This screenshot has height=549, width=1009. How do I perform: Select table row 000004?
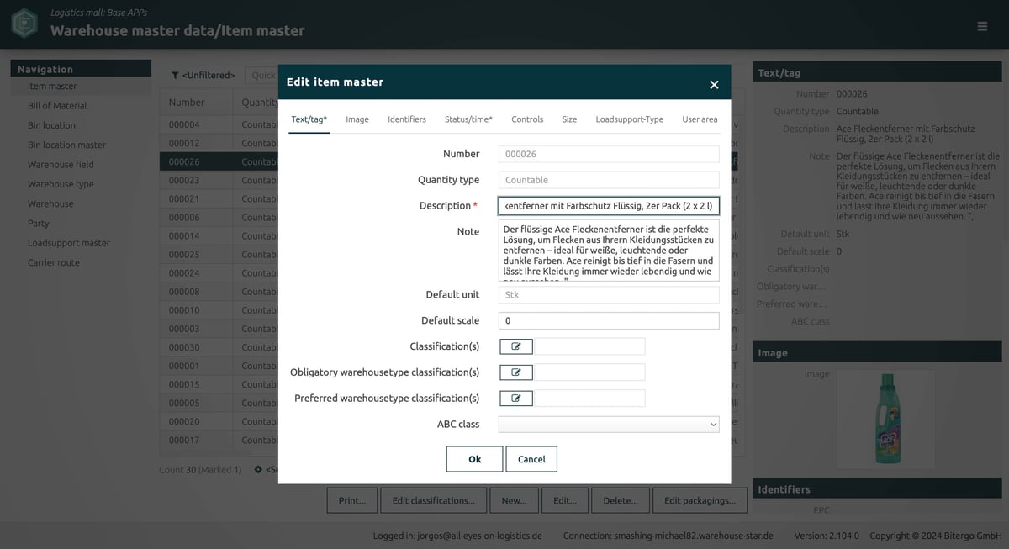pos(219,124)
